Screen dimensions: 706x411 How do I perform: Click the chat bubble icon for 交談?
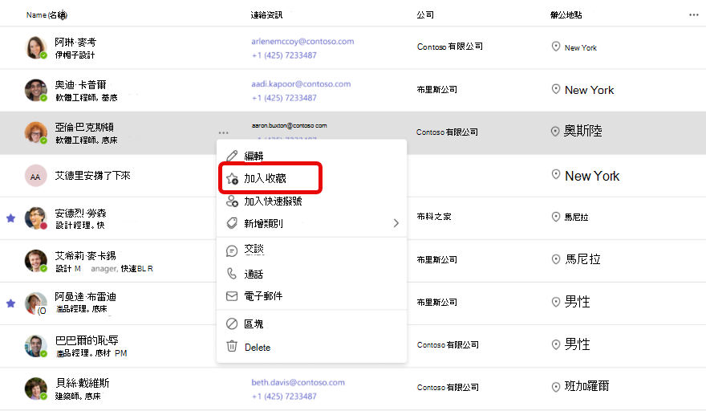[232, 251]
